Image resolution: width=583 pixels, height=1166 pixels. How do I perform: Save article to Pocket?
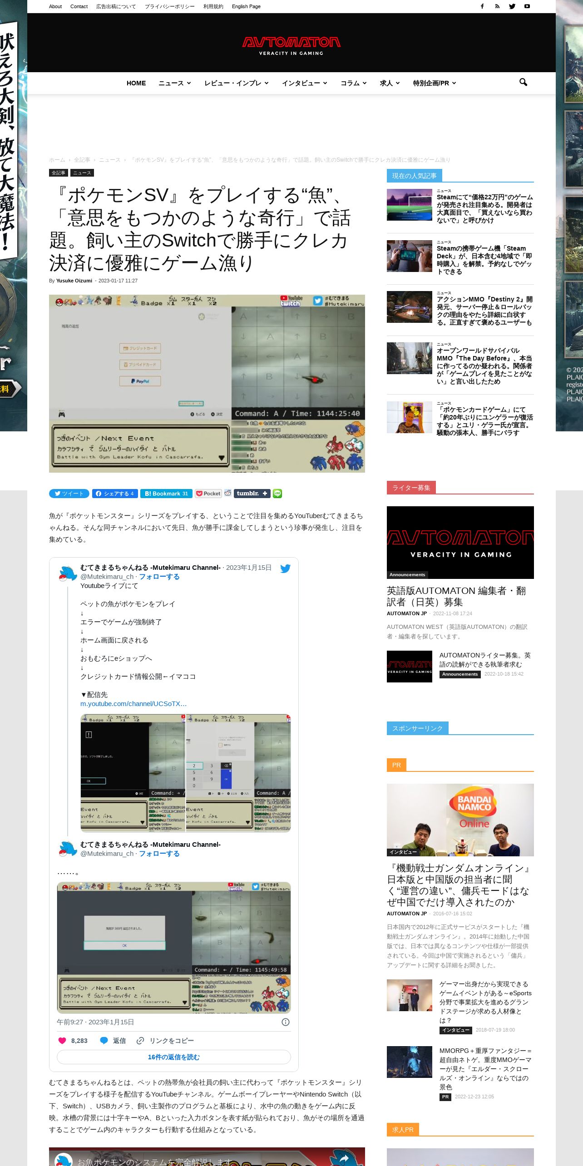[x=208, y=494]
